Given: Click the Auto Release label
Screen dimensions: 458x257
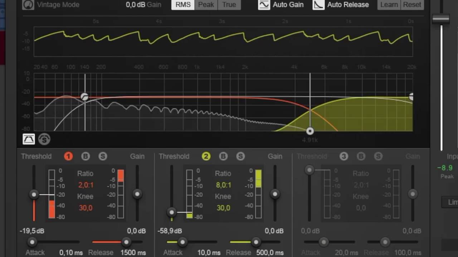Looking at the screenshot, I should point(348,5).
